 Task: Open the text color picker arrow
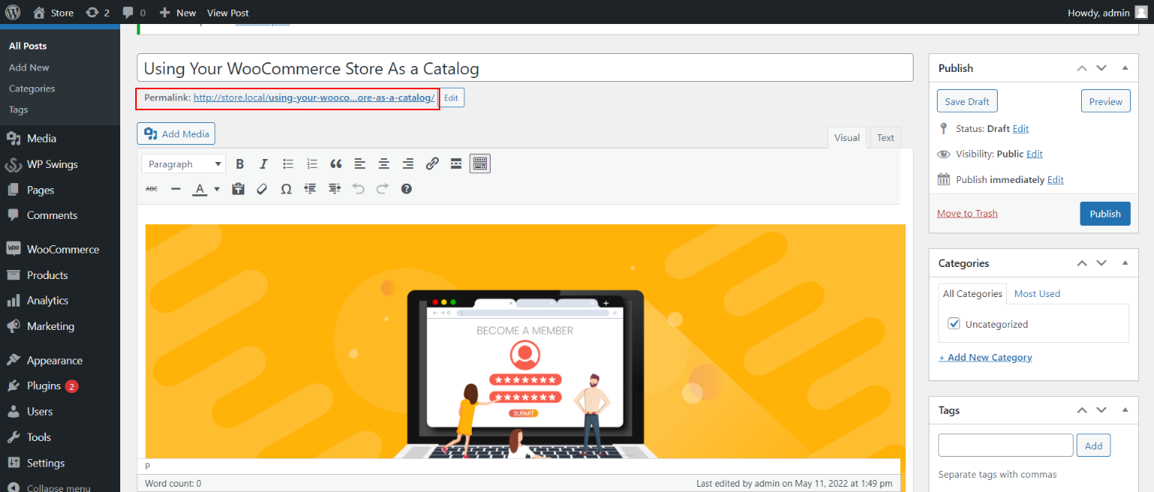click(217, 189)
